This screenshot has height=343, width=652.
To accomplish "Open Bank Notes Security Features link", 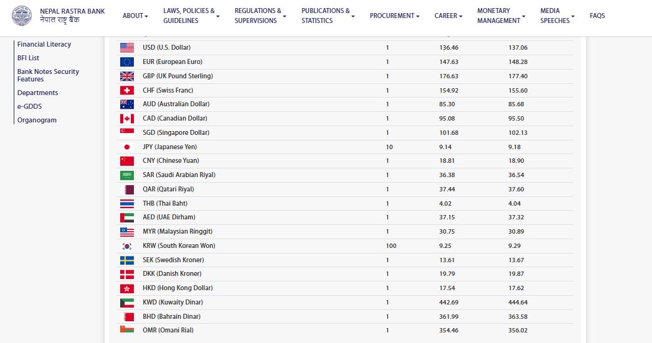I will click(48, 75).
